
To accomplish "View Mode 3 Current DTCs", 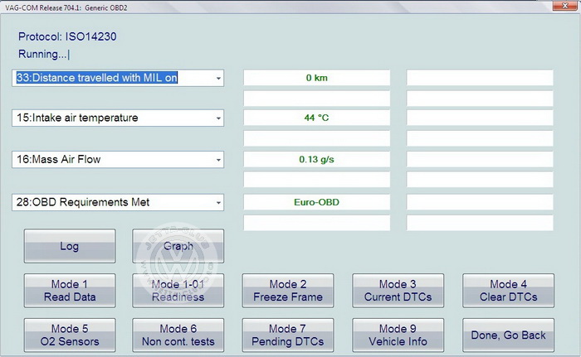I will (x=398, y=291).
